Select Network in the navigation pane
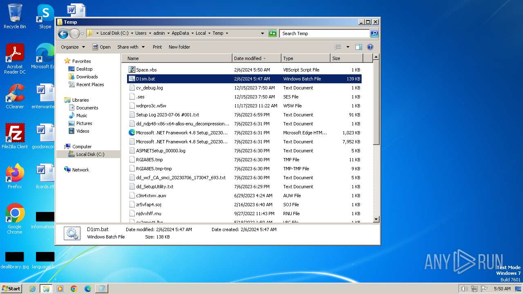Screen dimensions: 523x294 (x=80, y=170)
